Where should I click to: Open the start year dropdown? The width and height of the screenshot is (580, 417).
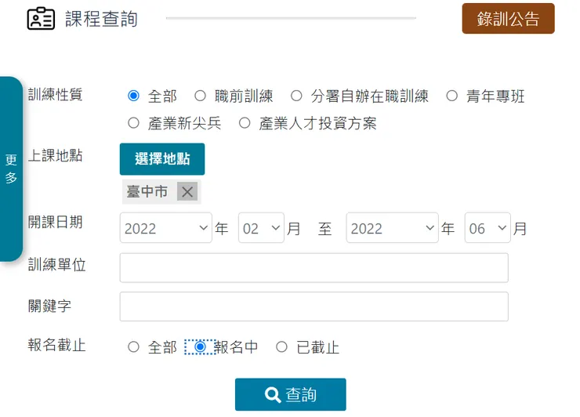[166, 228]
